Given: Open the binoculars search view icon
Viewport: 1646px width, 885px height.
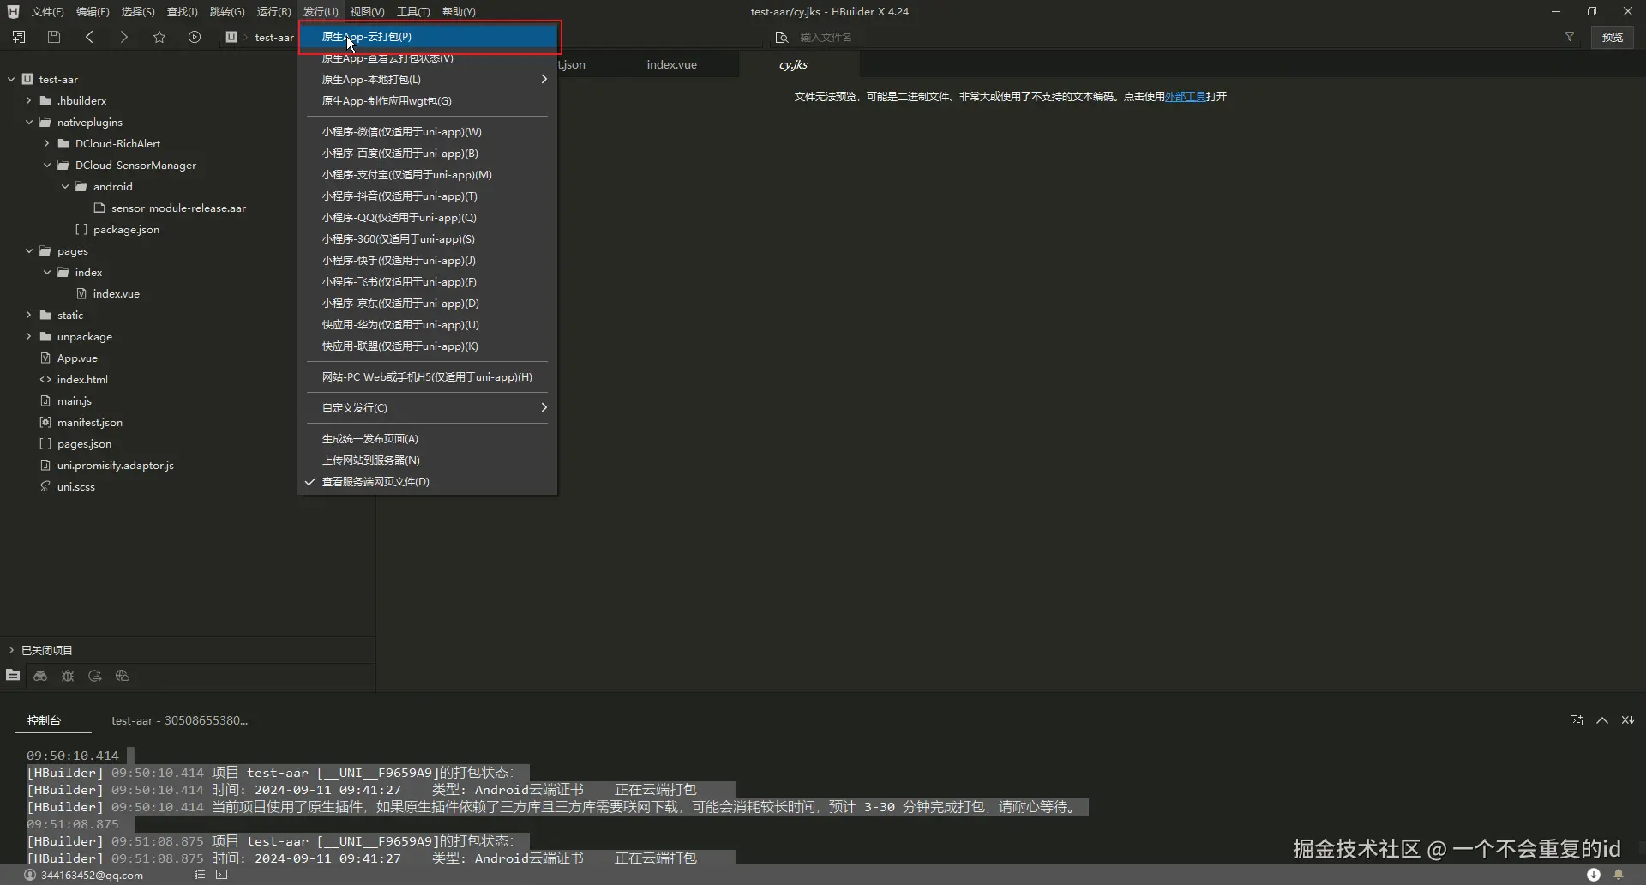Looking at the screenshot, I should coord(40,676).
